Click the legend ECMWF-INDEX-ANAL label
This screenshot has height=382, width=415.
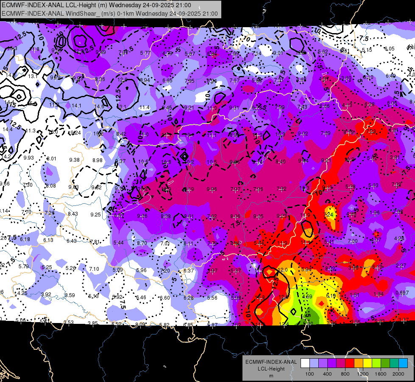point(271,362)
